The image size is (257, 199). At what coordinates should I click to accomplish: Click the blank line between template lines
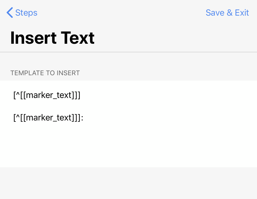(128, 106)
